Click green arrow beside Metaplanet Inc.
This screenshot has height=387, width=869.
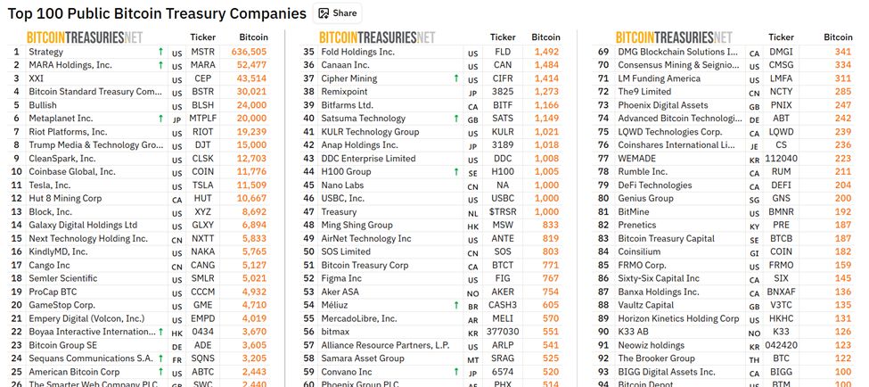point(160,118)
